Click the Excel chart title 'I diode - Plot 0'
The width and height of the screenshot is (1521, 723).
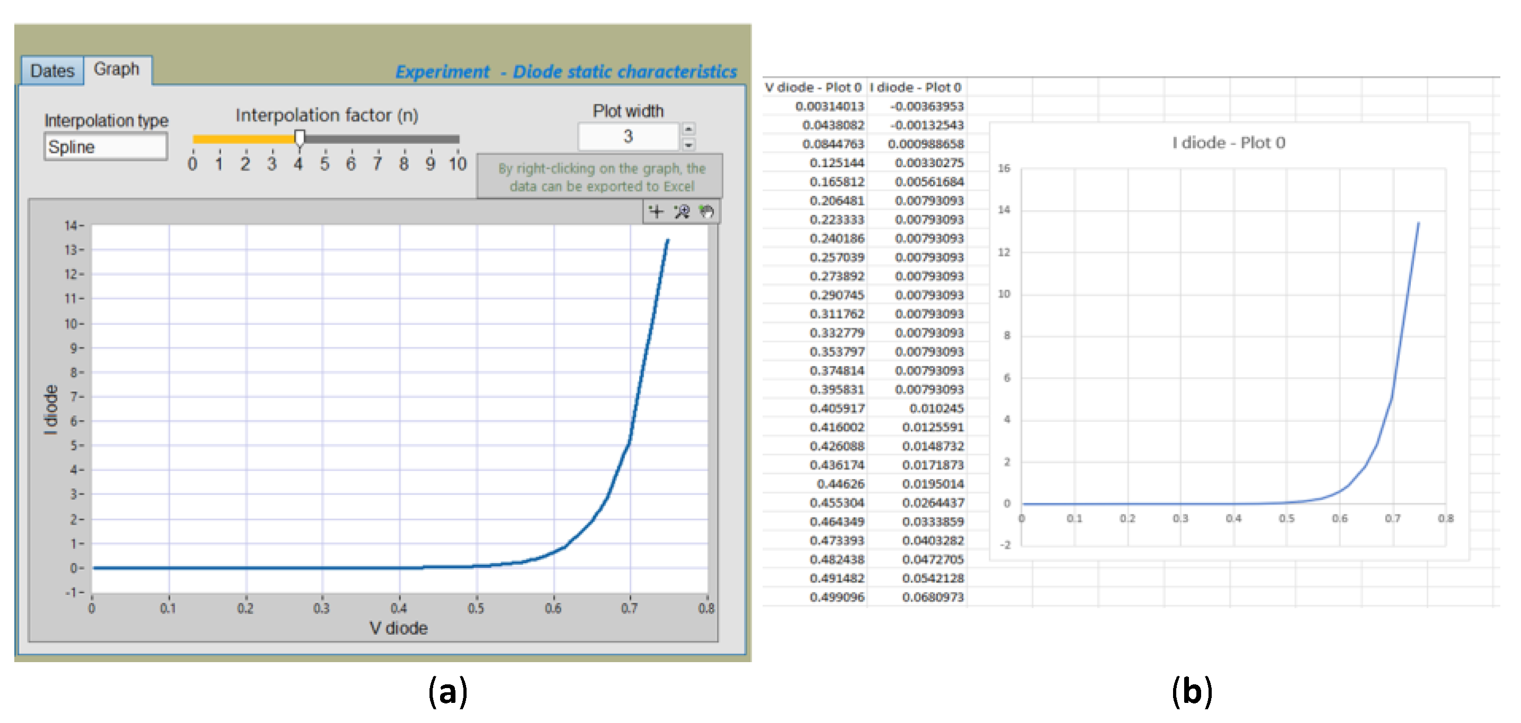click(1228, 143)
